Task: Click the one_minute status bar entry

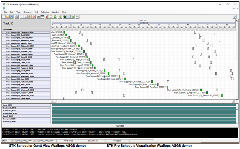Action: click(93, 141)
